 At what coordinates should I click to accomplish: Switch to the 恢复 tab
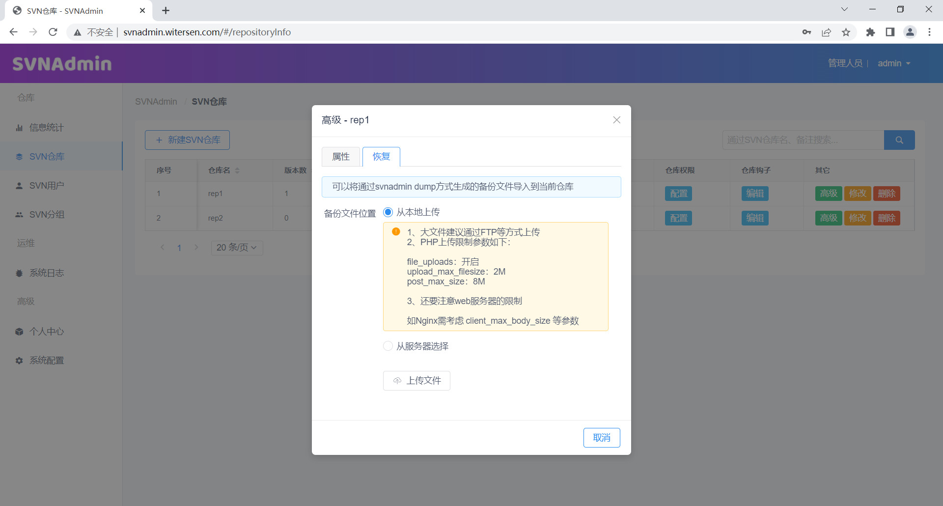381,157
